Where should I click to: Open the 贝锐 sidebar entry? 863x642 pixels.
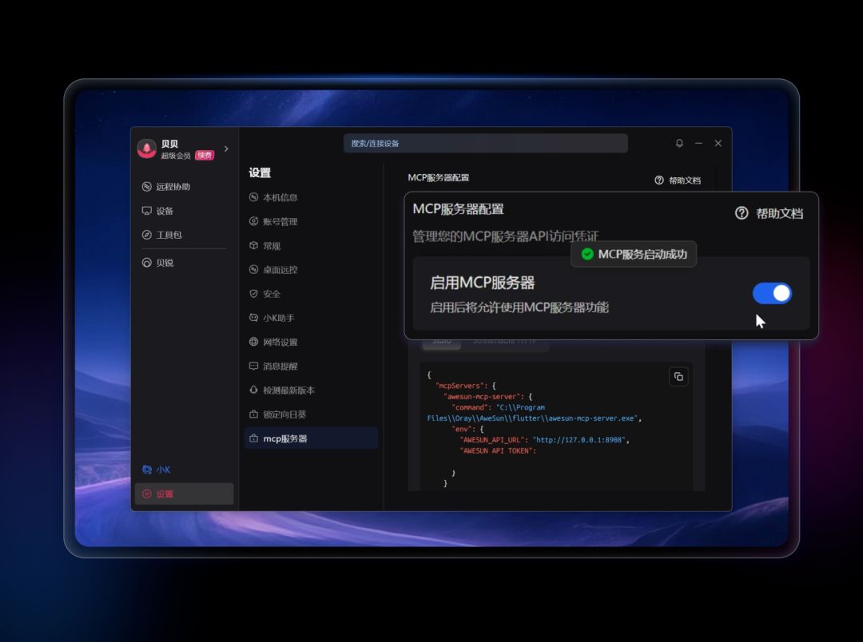tap(157, 263)
